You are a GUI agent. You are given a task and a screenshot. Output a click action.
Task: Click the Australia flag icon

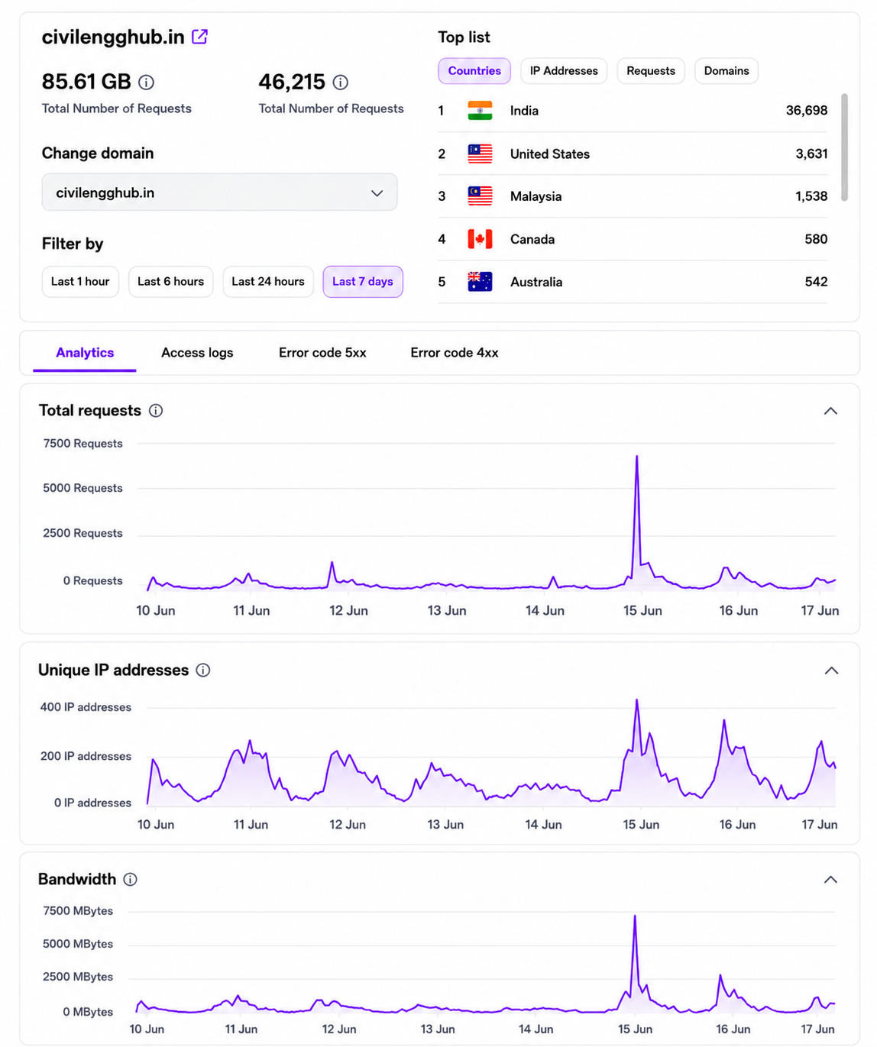pyautogui.click(x=480, y=282)
